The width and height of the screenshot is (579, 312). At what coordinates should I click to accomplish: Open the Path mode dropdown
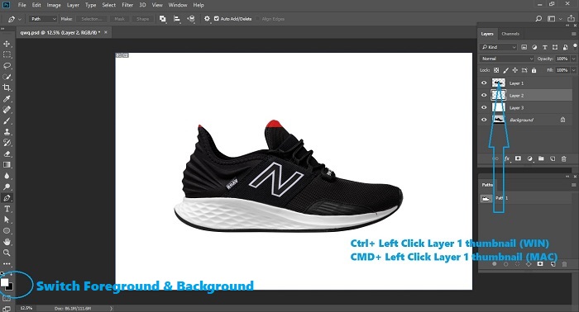(43, 19)
